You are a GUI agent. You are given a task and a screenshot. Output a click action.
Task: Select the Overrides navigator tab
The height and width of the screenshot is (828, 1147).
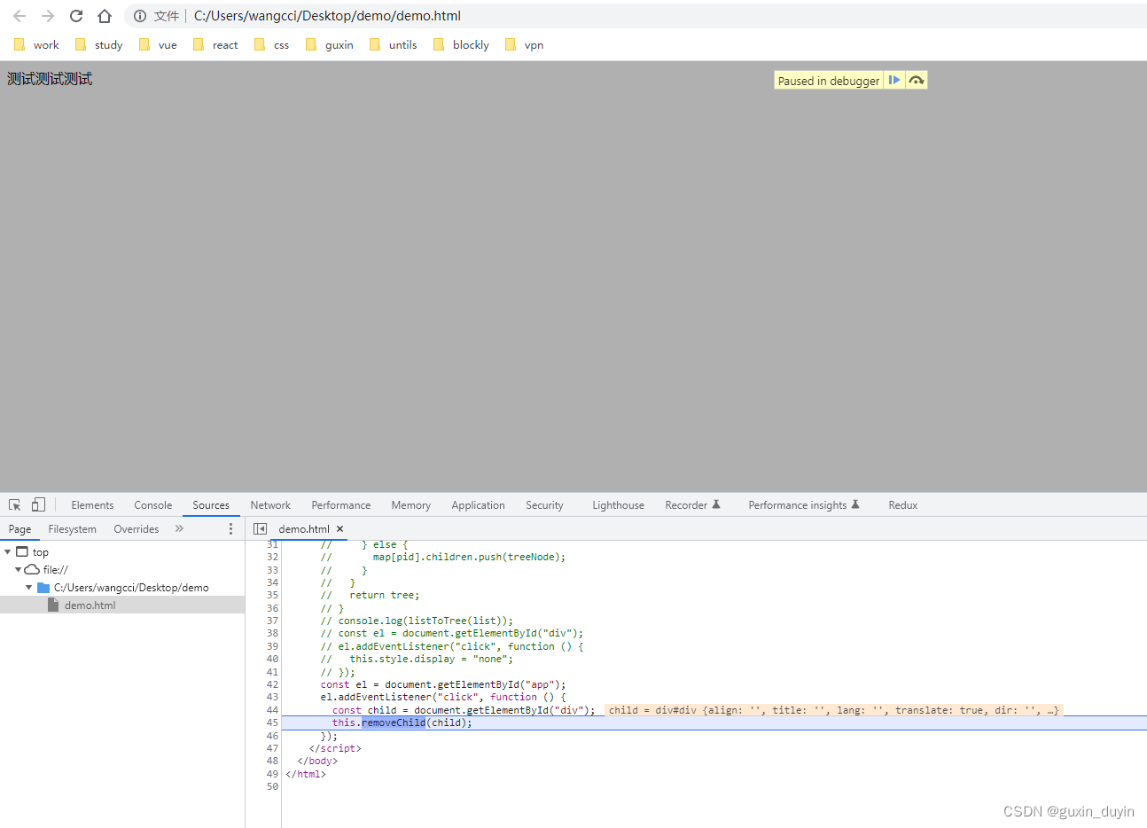[137, 529]
